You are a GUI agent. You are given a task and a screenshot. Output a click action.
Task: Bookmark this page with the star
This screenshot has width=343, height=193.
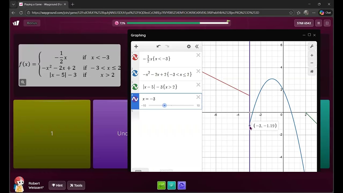coord(291,13)
